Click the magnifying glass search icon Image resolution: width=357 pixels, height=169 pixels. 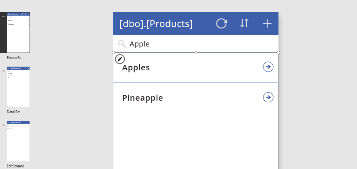[122, 44]
